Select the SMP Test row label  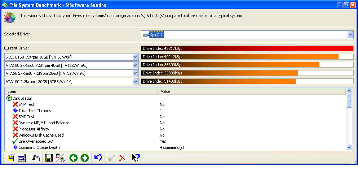pyautogui.click(x=26, y=104)
